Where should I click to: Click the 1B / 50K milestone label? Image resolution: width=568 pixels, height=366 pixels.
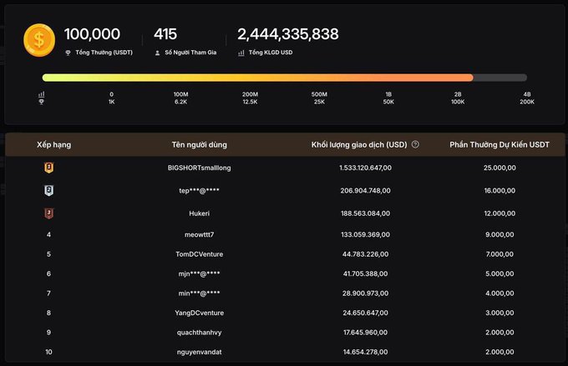(x=388, y=98)
